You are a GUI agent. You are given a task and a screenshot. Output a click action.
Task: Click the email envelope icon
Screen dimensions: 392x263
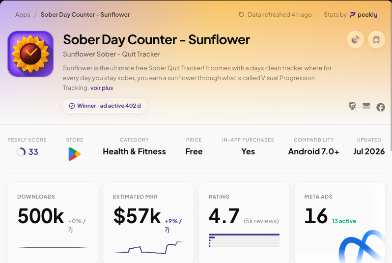366,106
